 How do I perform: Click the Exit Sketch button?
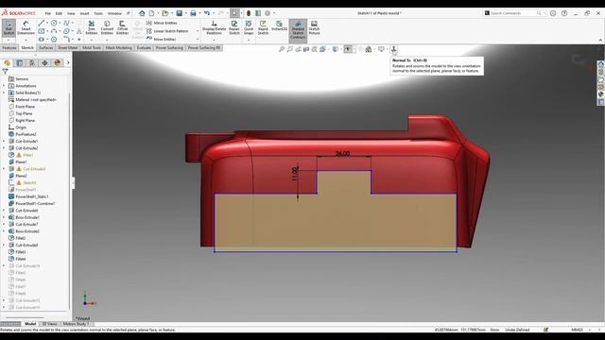click(9, 27)
